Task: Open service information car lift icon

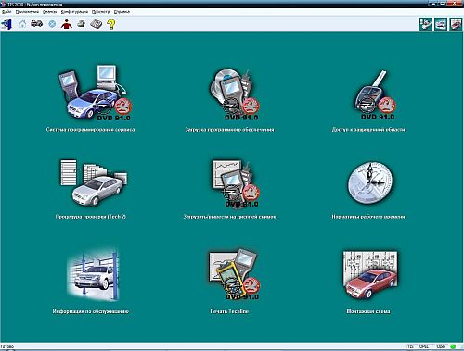Action: 93,274
